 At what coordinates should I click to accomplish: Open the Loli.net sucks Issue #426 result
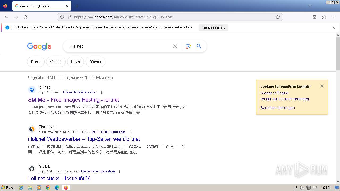click(x=59, y=179)
